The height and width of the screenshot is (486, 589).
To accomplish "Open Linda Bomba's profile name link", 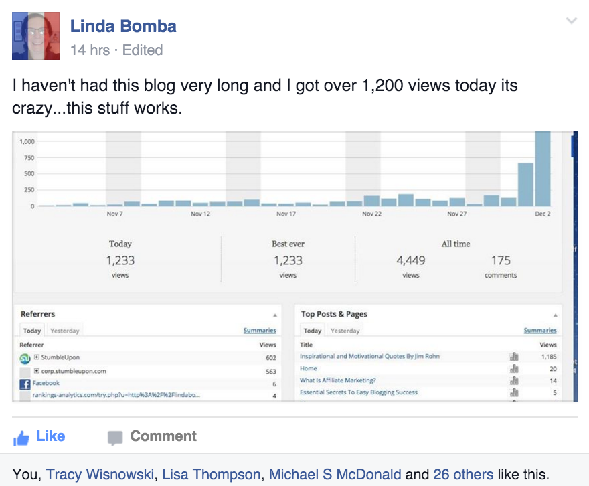I will click(x=123, y=26).
